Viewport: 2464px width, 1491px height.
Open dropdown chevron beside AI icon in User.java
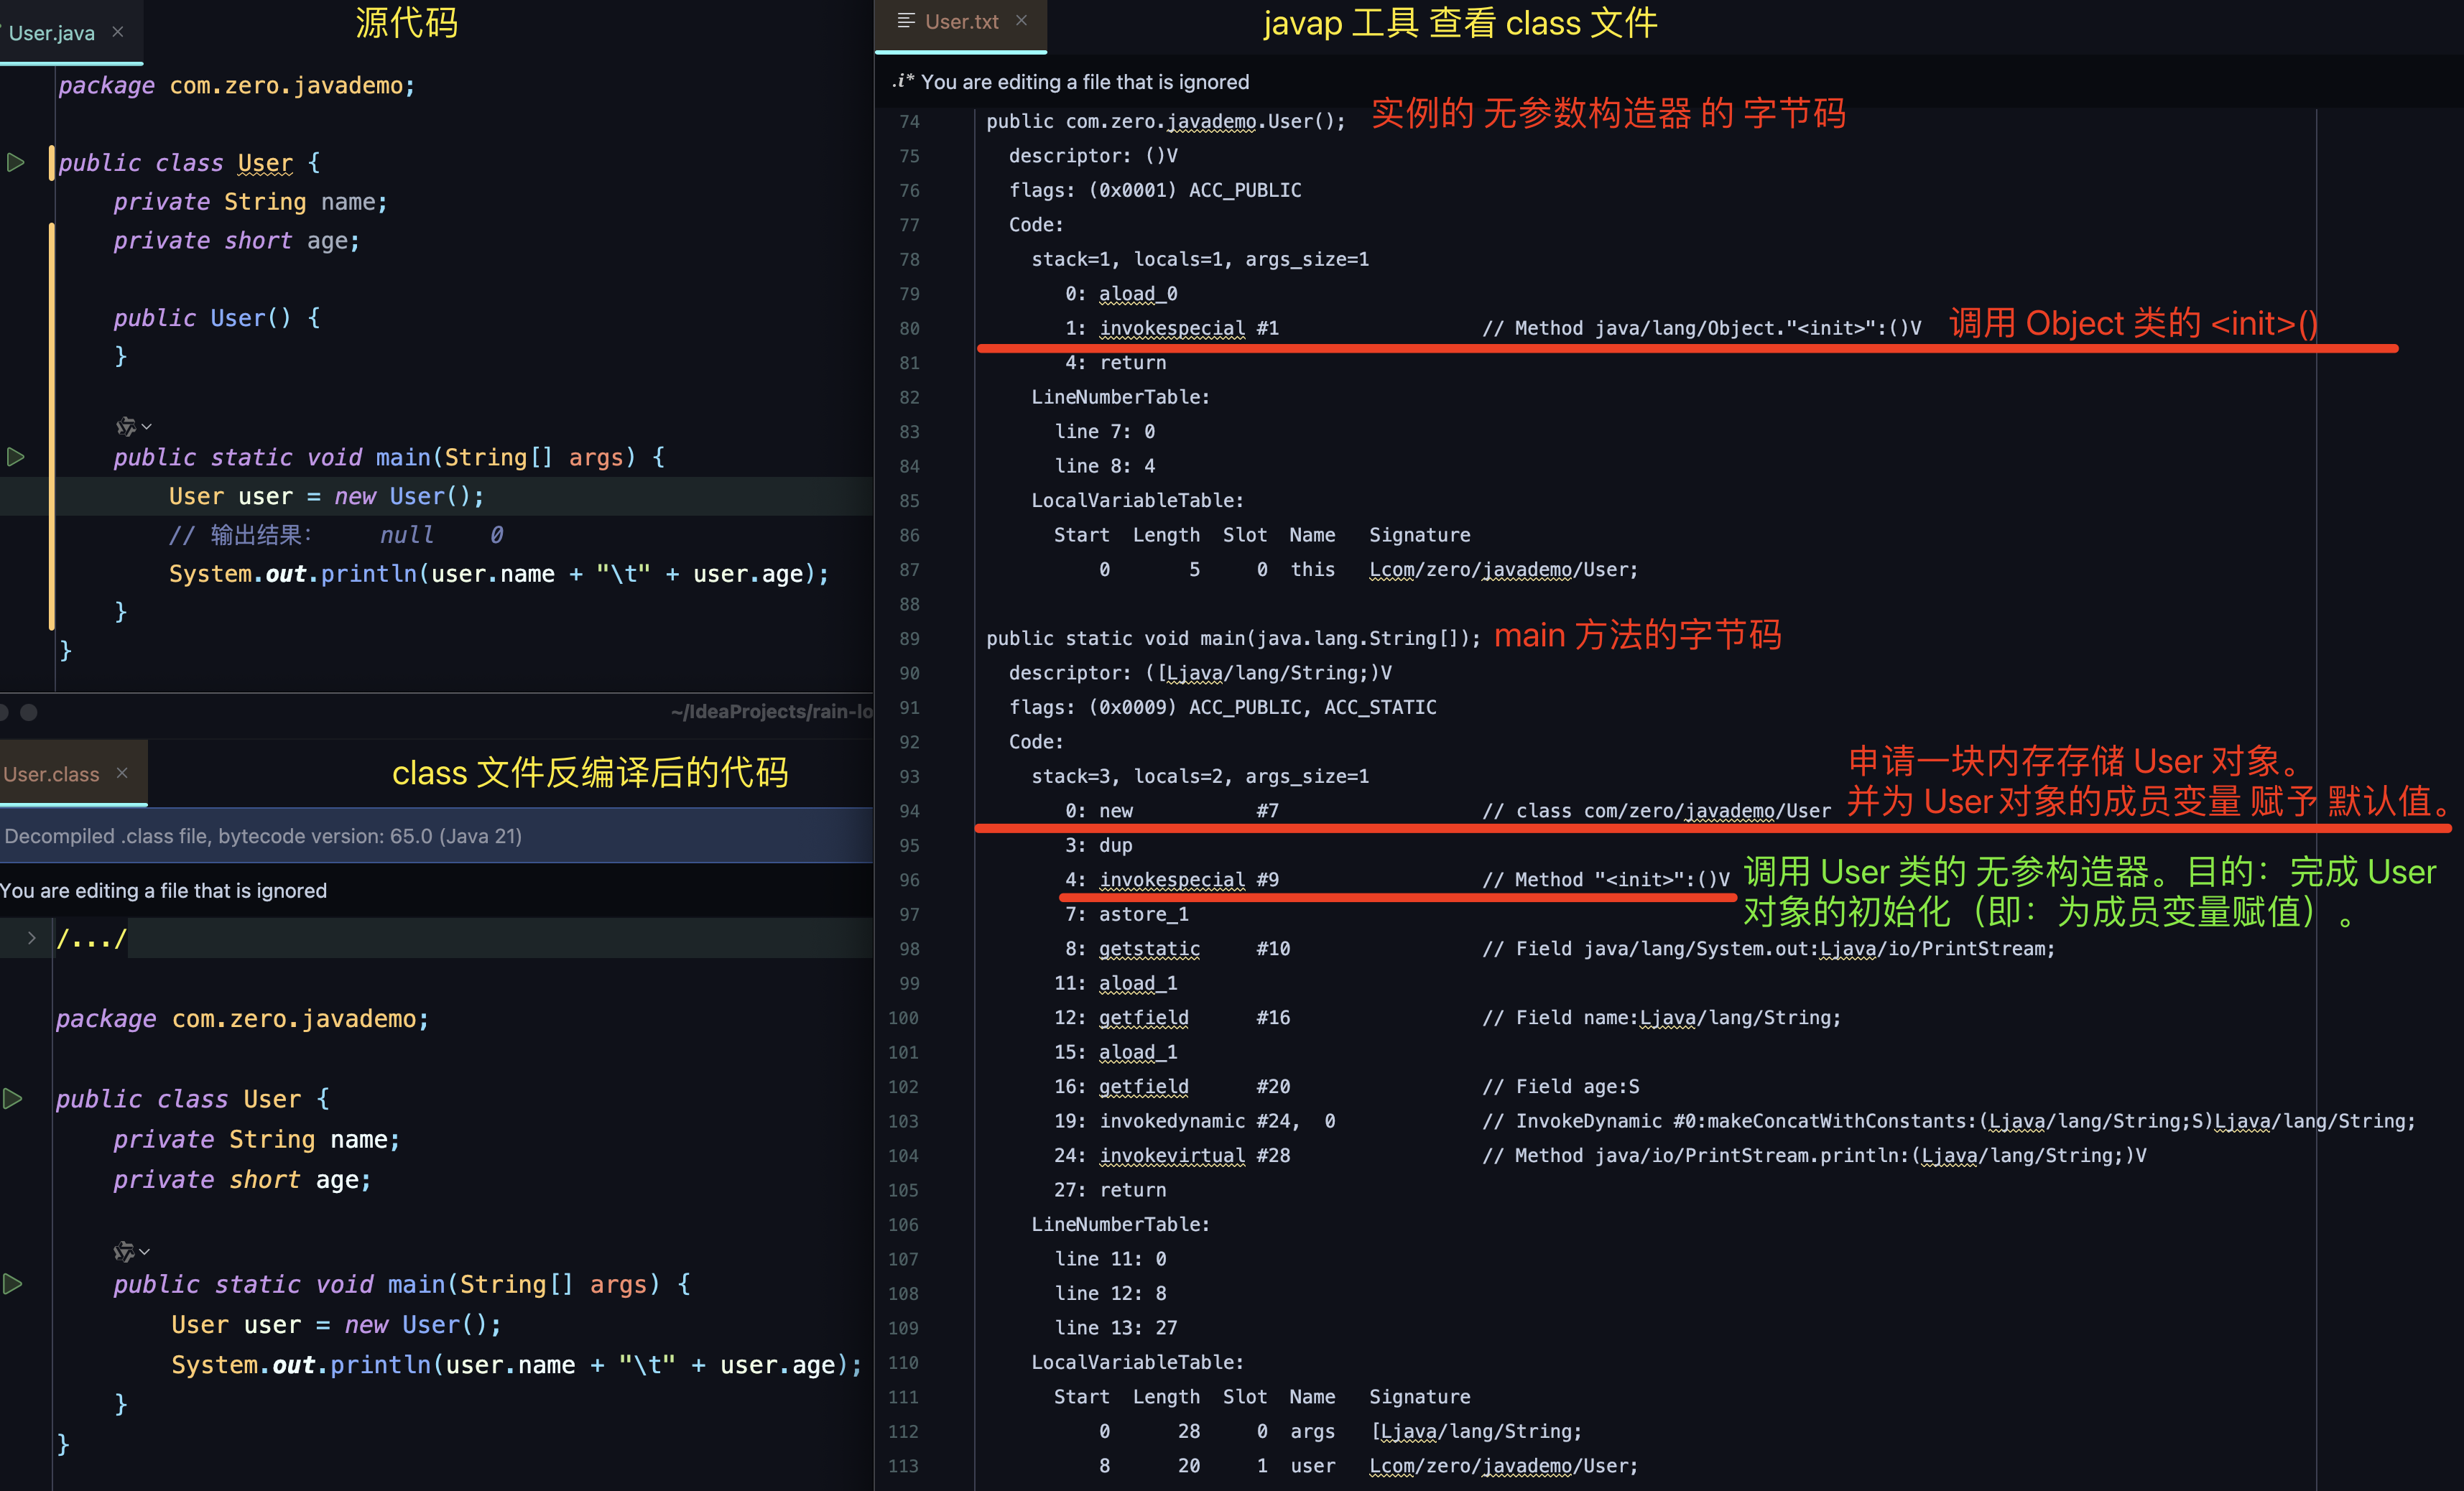tap(147, 427)
